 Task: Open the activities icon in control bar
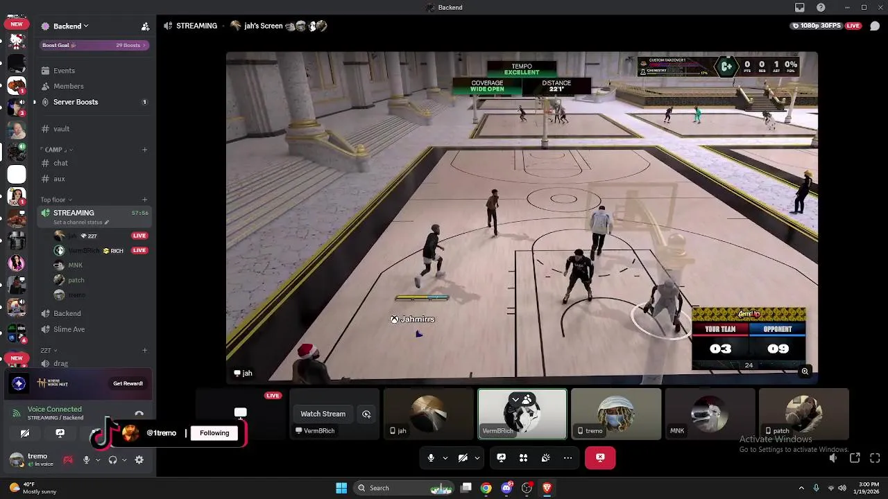pos(524,457)
